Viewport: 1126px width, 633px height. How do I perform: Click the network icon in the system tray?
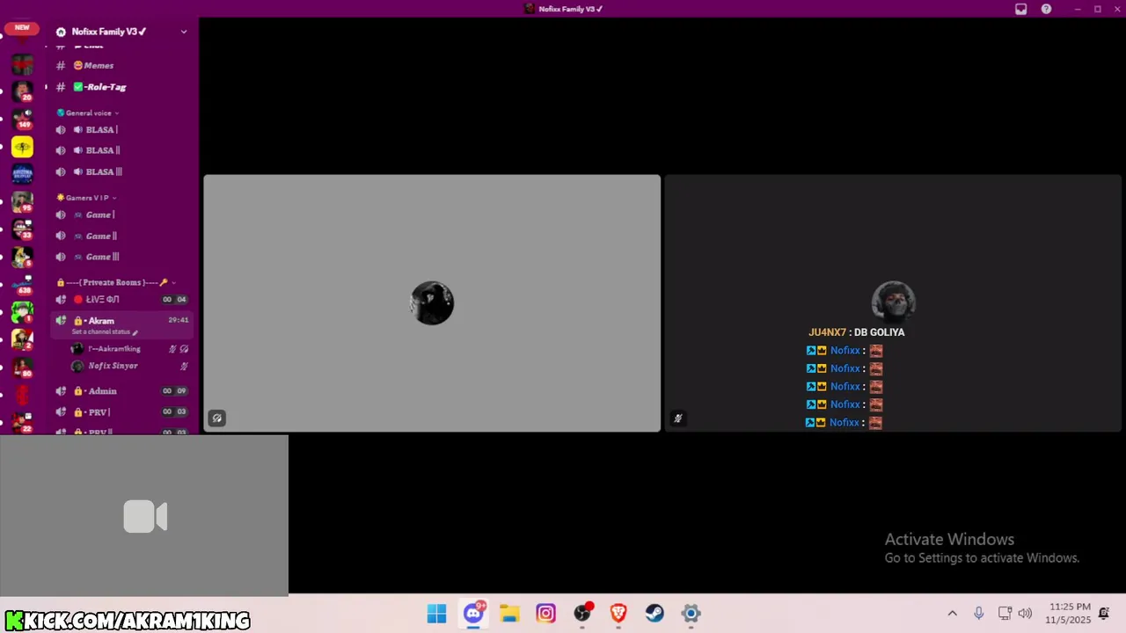pyautogui.click(x=1005, y=614)
